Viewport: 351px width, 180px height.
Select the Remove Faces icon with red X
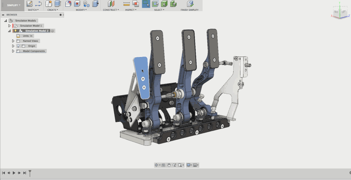click(77, 4)
